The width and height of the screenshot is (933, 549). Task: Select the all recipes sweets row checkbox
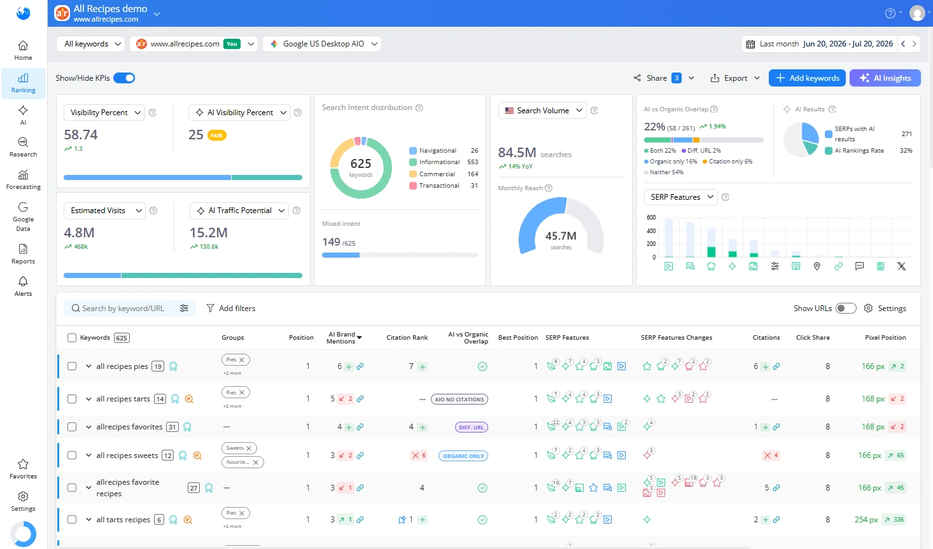pyautogui.click(x=72, y=455)
